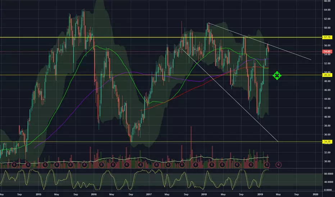Click the 32.00 price axis value
Screen dimensions: 335x197
tap(327, 153)
